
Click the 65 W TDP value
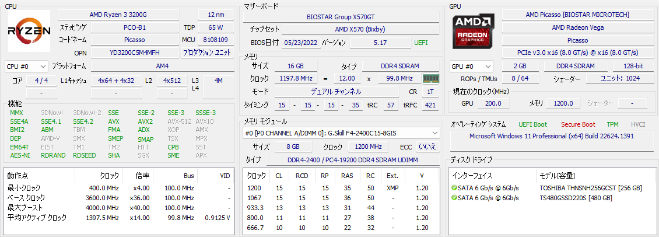(x=215, y=27)
